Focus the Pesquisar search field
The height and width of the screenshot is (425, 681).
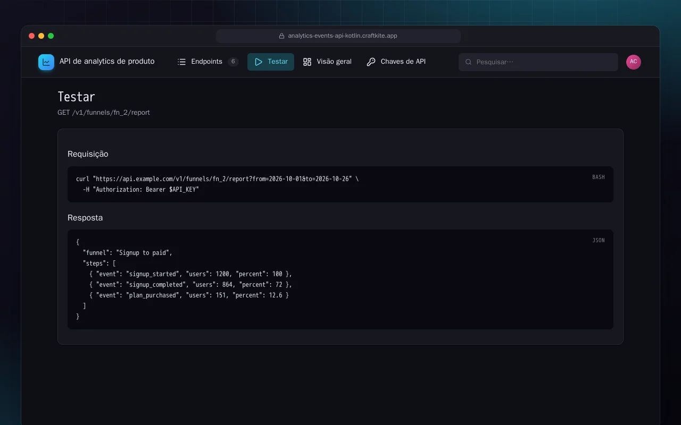(538, 62)
